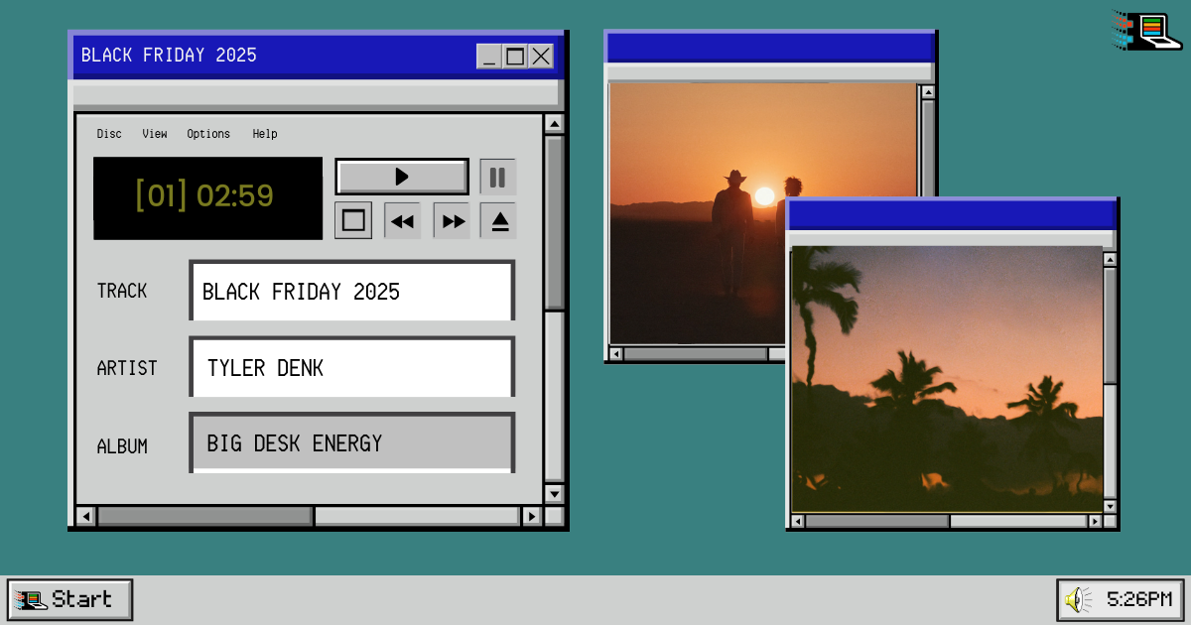Minimize the BLACK FRIDAY 2025 window
This screenshot has width=1191, height=625.
click(489, 57)
